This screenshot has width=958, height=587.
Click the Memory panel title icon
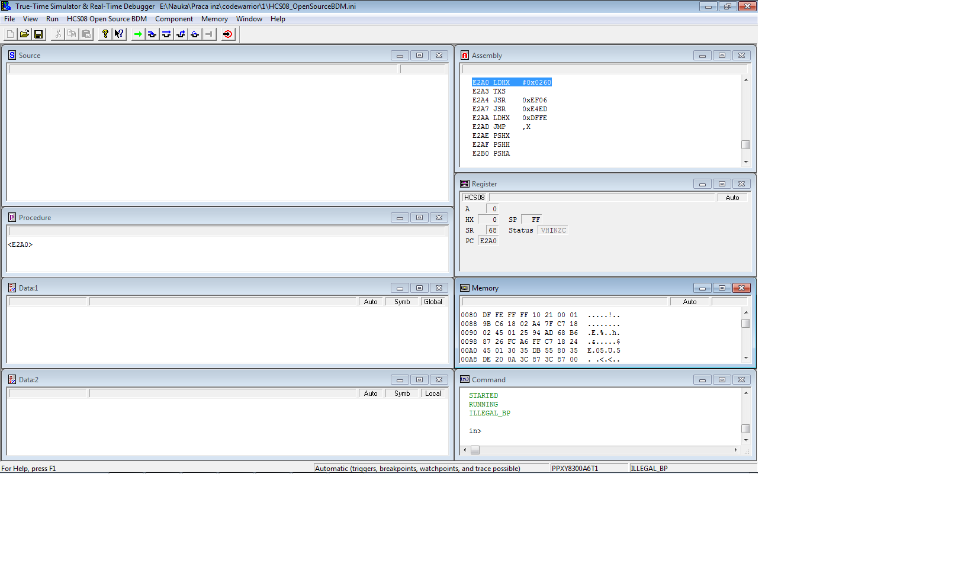[465, 288]
